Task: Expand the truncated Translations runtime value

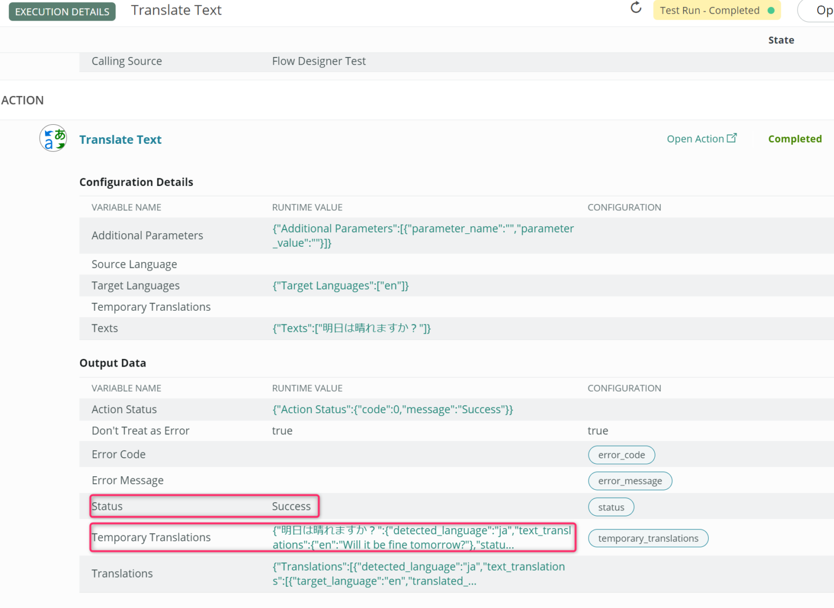Action: (419, 573)
